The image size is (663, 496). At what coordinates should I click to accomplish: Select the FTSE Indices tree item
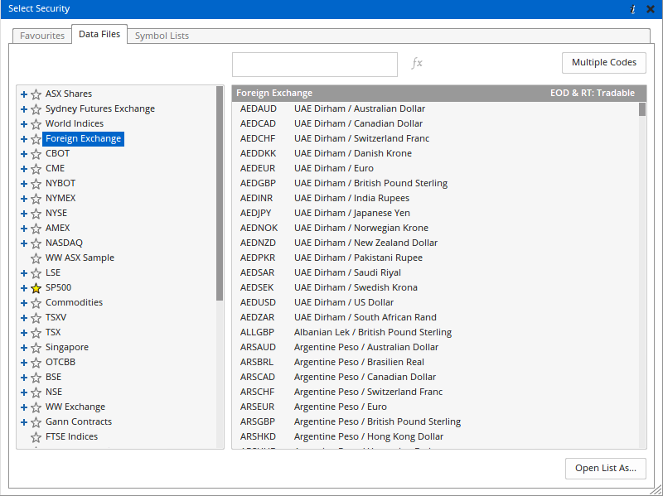tap(71, 436)
